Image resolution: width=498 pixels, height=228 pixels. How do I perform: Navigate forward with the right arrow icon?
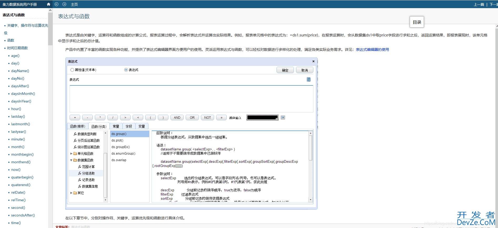pos(64,4)
